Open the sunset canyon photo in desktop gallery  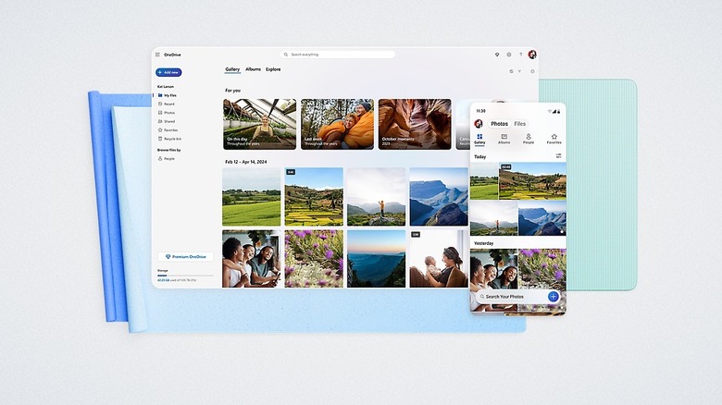click(x=376, y=259)
